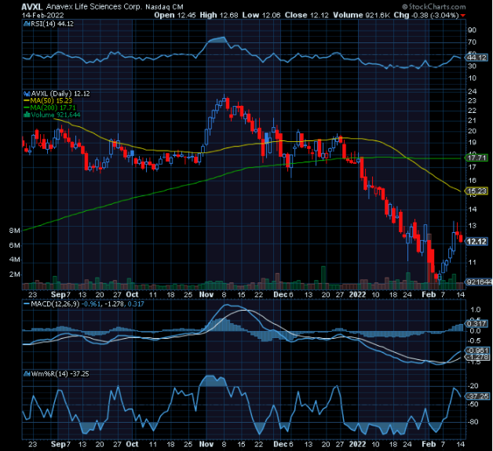This screenshot has height=451, width=493.
Task: Click the 24 price scale label
Action: coord(473,92)
